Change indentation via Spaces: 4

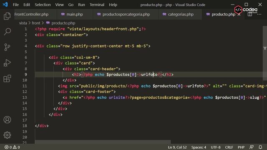point(199,147)
